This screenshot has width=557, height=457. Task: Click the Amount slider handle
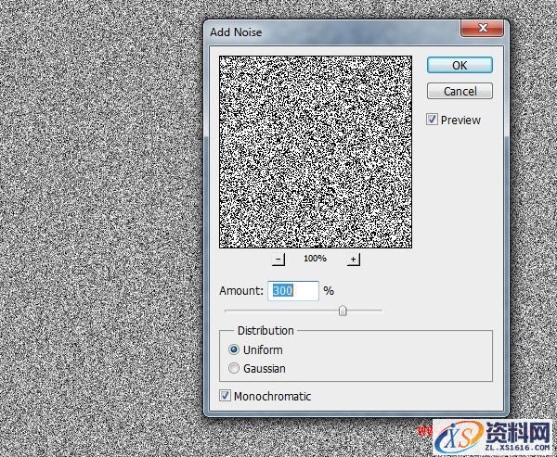(x=343, y=311)
